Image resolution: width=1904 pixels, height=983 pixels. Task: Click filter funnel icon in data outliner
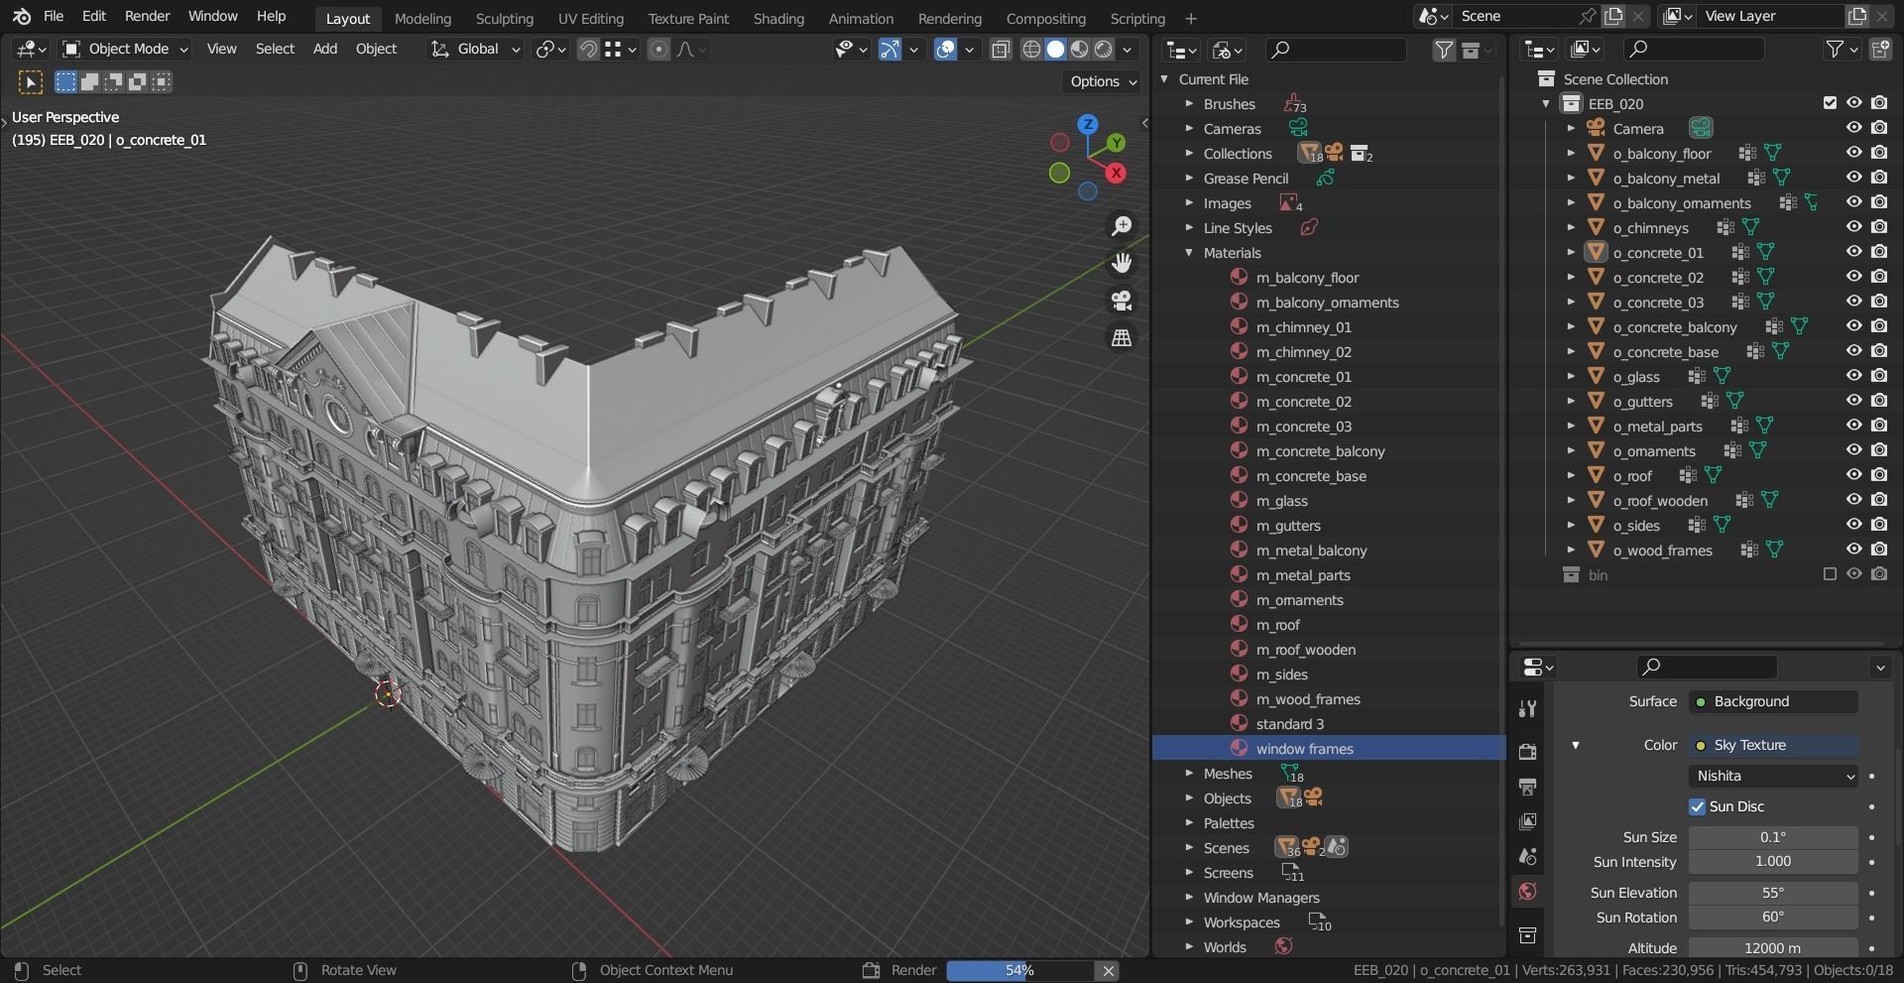pyautogui.click(x=1445, y=50)
